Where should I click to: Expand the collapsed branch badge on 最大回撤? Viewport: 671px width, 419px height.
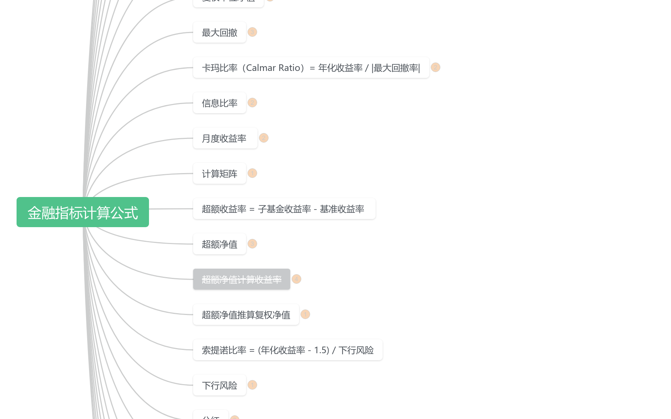(x=252, y=32)
